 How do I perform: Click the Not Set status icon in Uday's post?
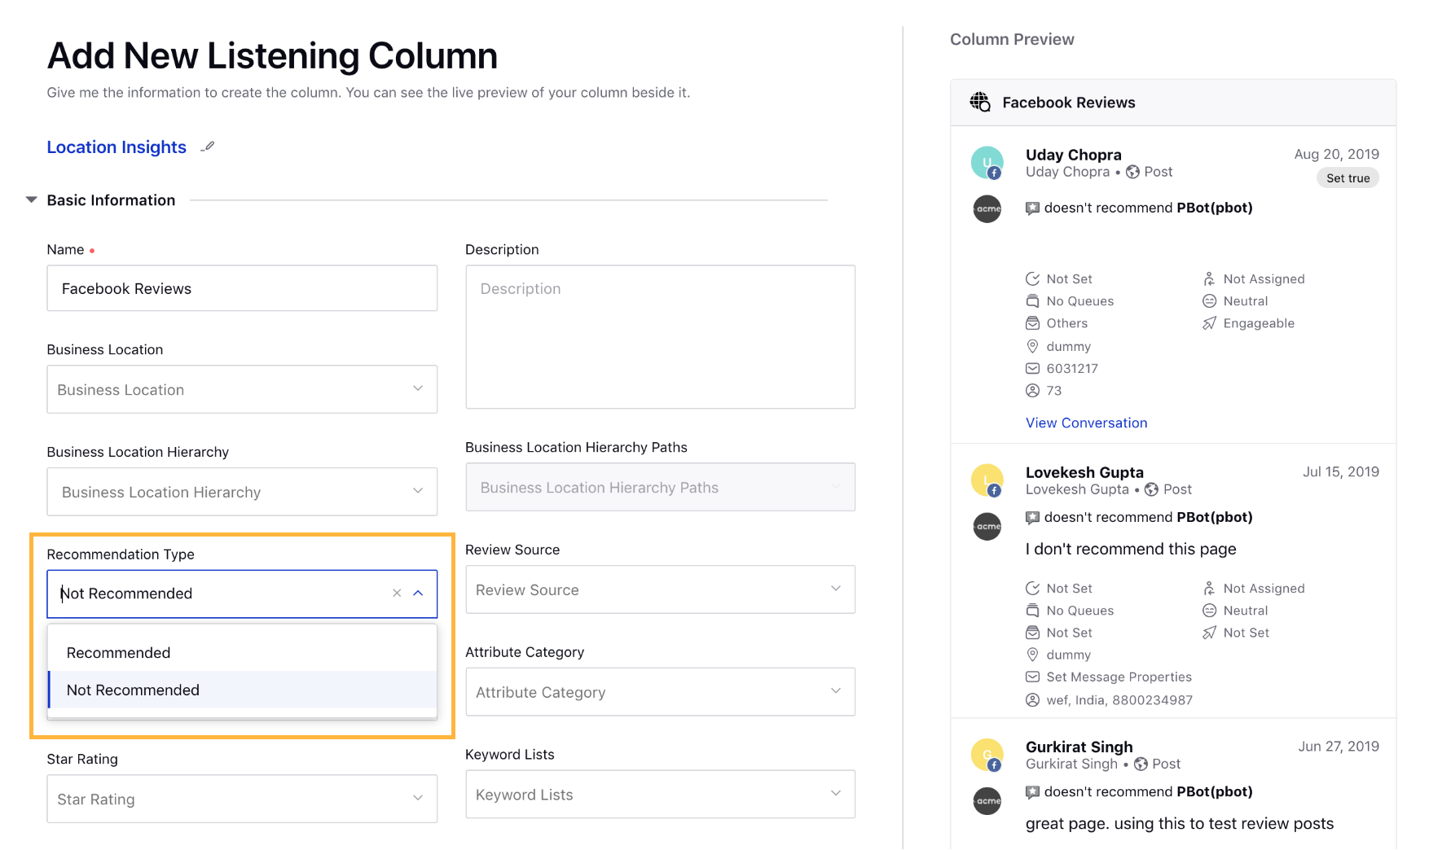pos(1032,279)
